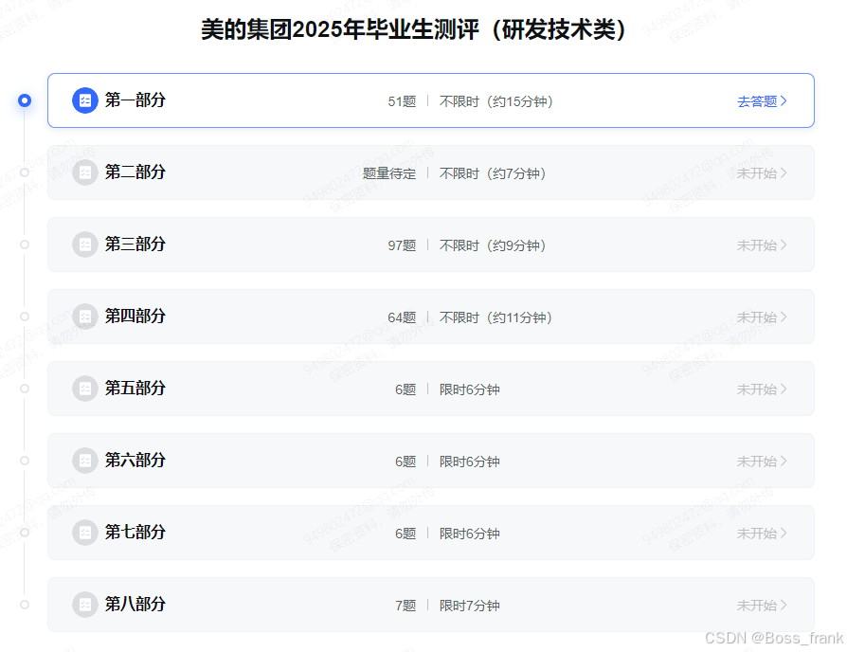Click the 51题 question count

click(402, 101)
